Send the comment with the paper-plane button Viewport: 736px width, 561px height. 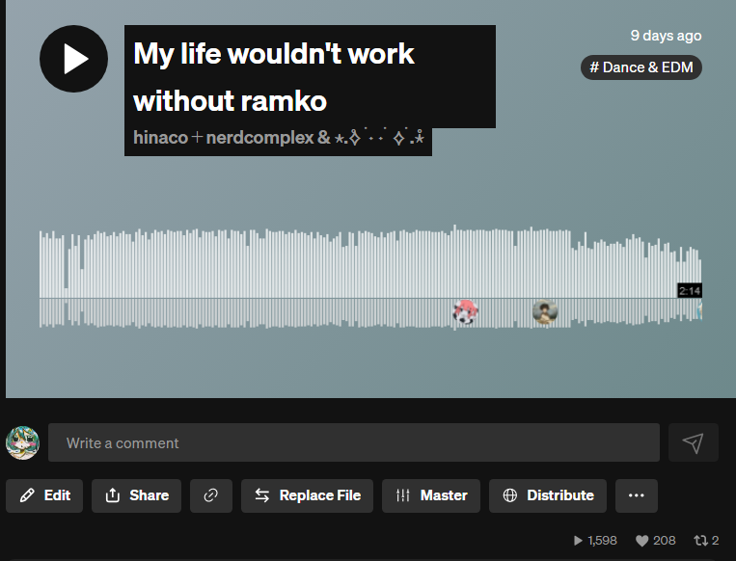click(694, 442)
